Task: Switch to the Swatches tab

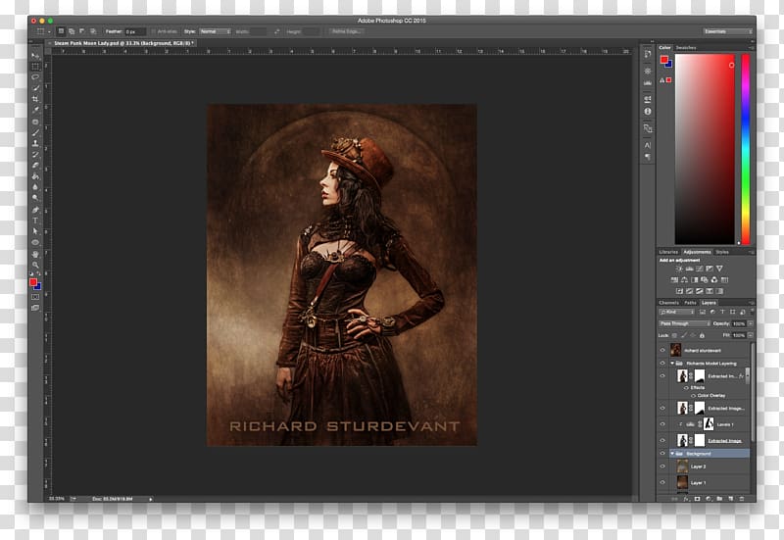Action: (x=686, y=47)
